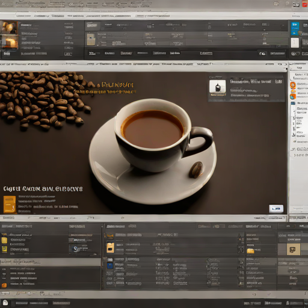Click the dark blue square icon in the table
The image size is (308, 308).
(x=110, y=266)
